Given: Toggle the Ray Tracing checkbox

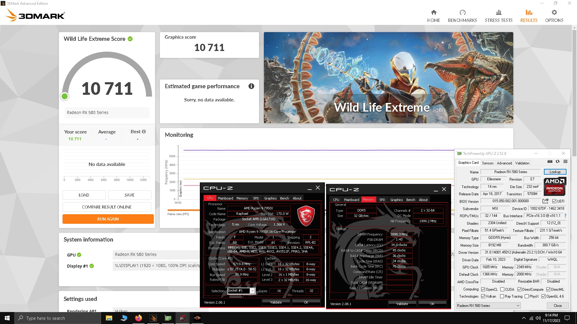Looking at the screenshot, I should pyautogui.click(x=502, y=296).
